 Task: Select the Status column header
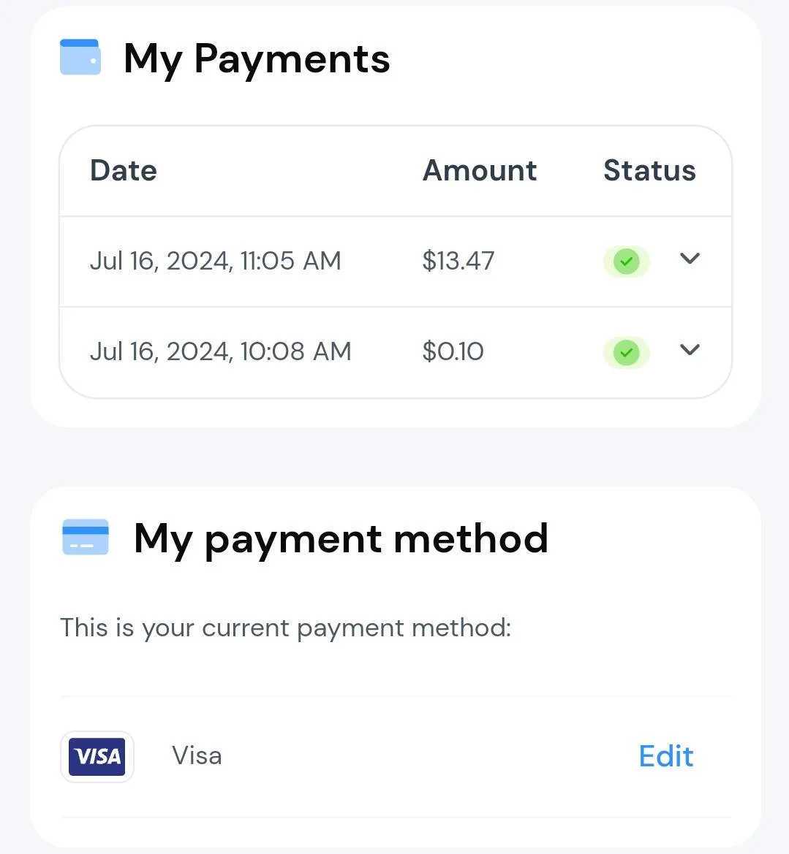pos(649,170)
